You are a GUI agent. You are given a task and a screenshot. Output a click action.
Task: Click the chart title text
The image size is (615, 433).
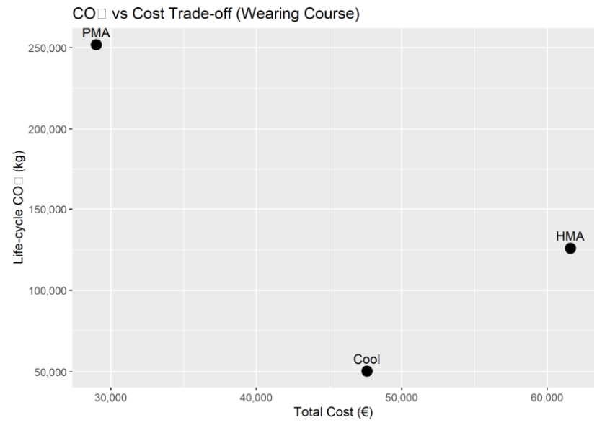[216, 14]
